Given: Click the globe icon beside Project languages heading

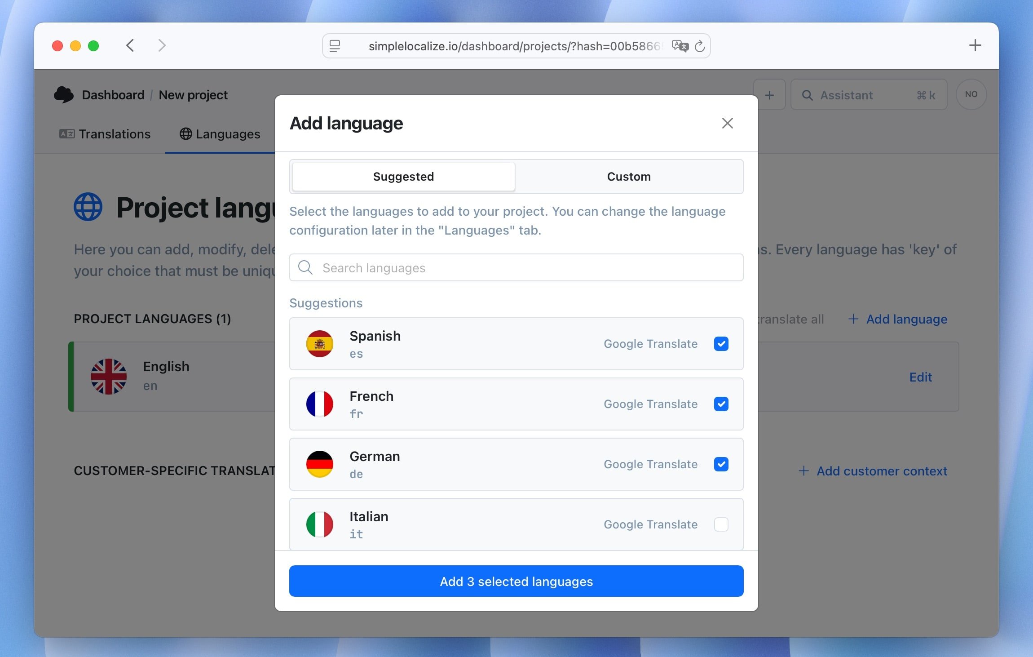Looking at the screenshot, I should (88, 207).
